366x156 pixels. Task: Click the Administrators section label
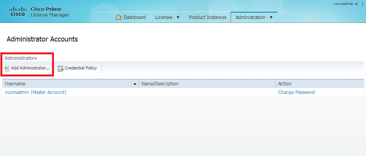21,58
